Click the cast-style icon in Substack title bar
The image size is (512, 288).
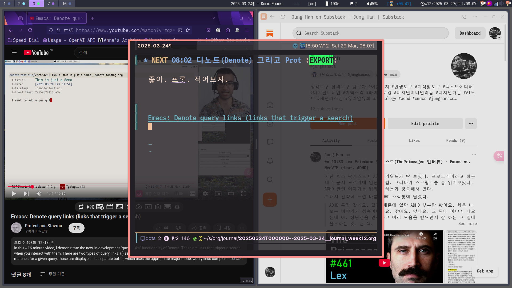(464, 17)
